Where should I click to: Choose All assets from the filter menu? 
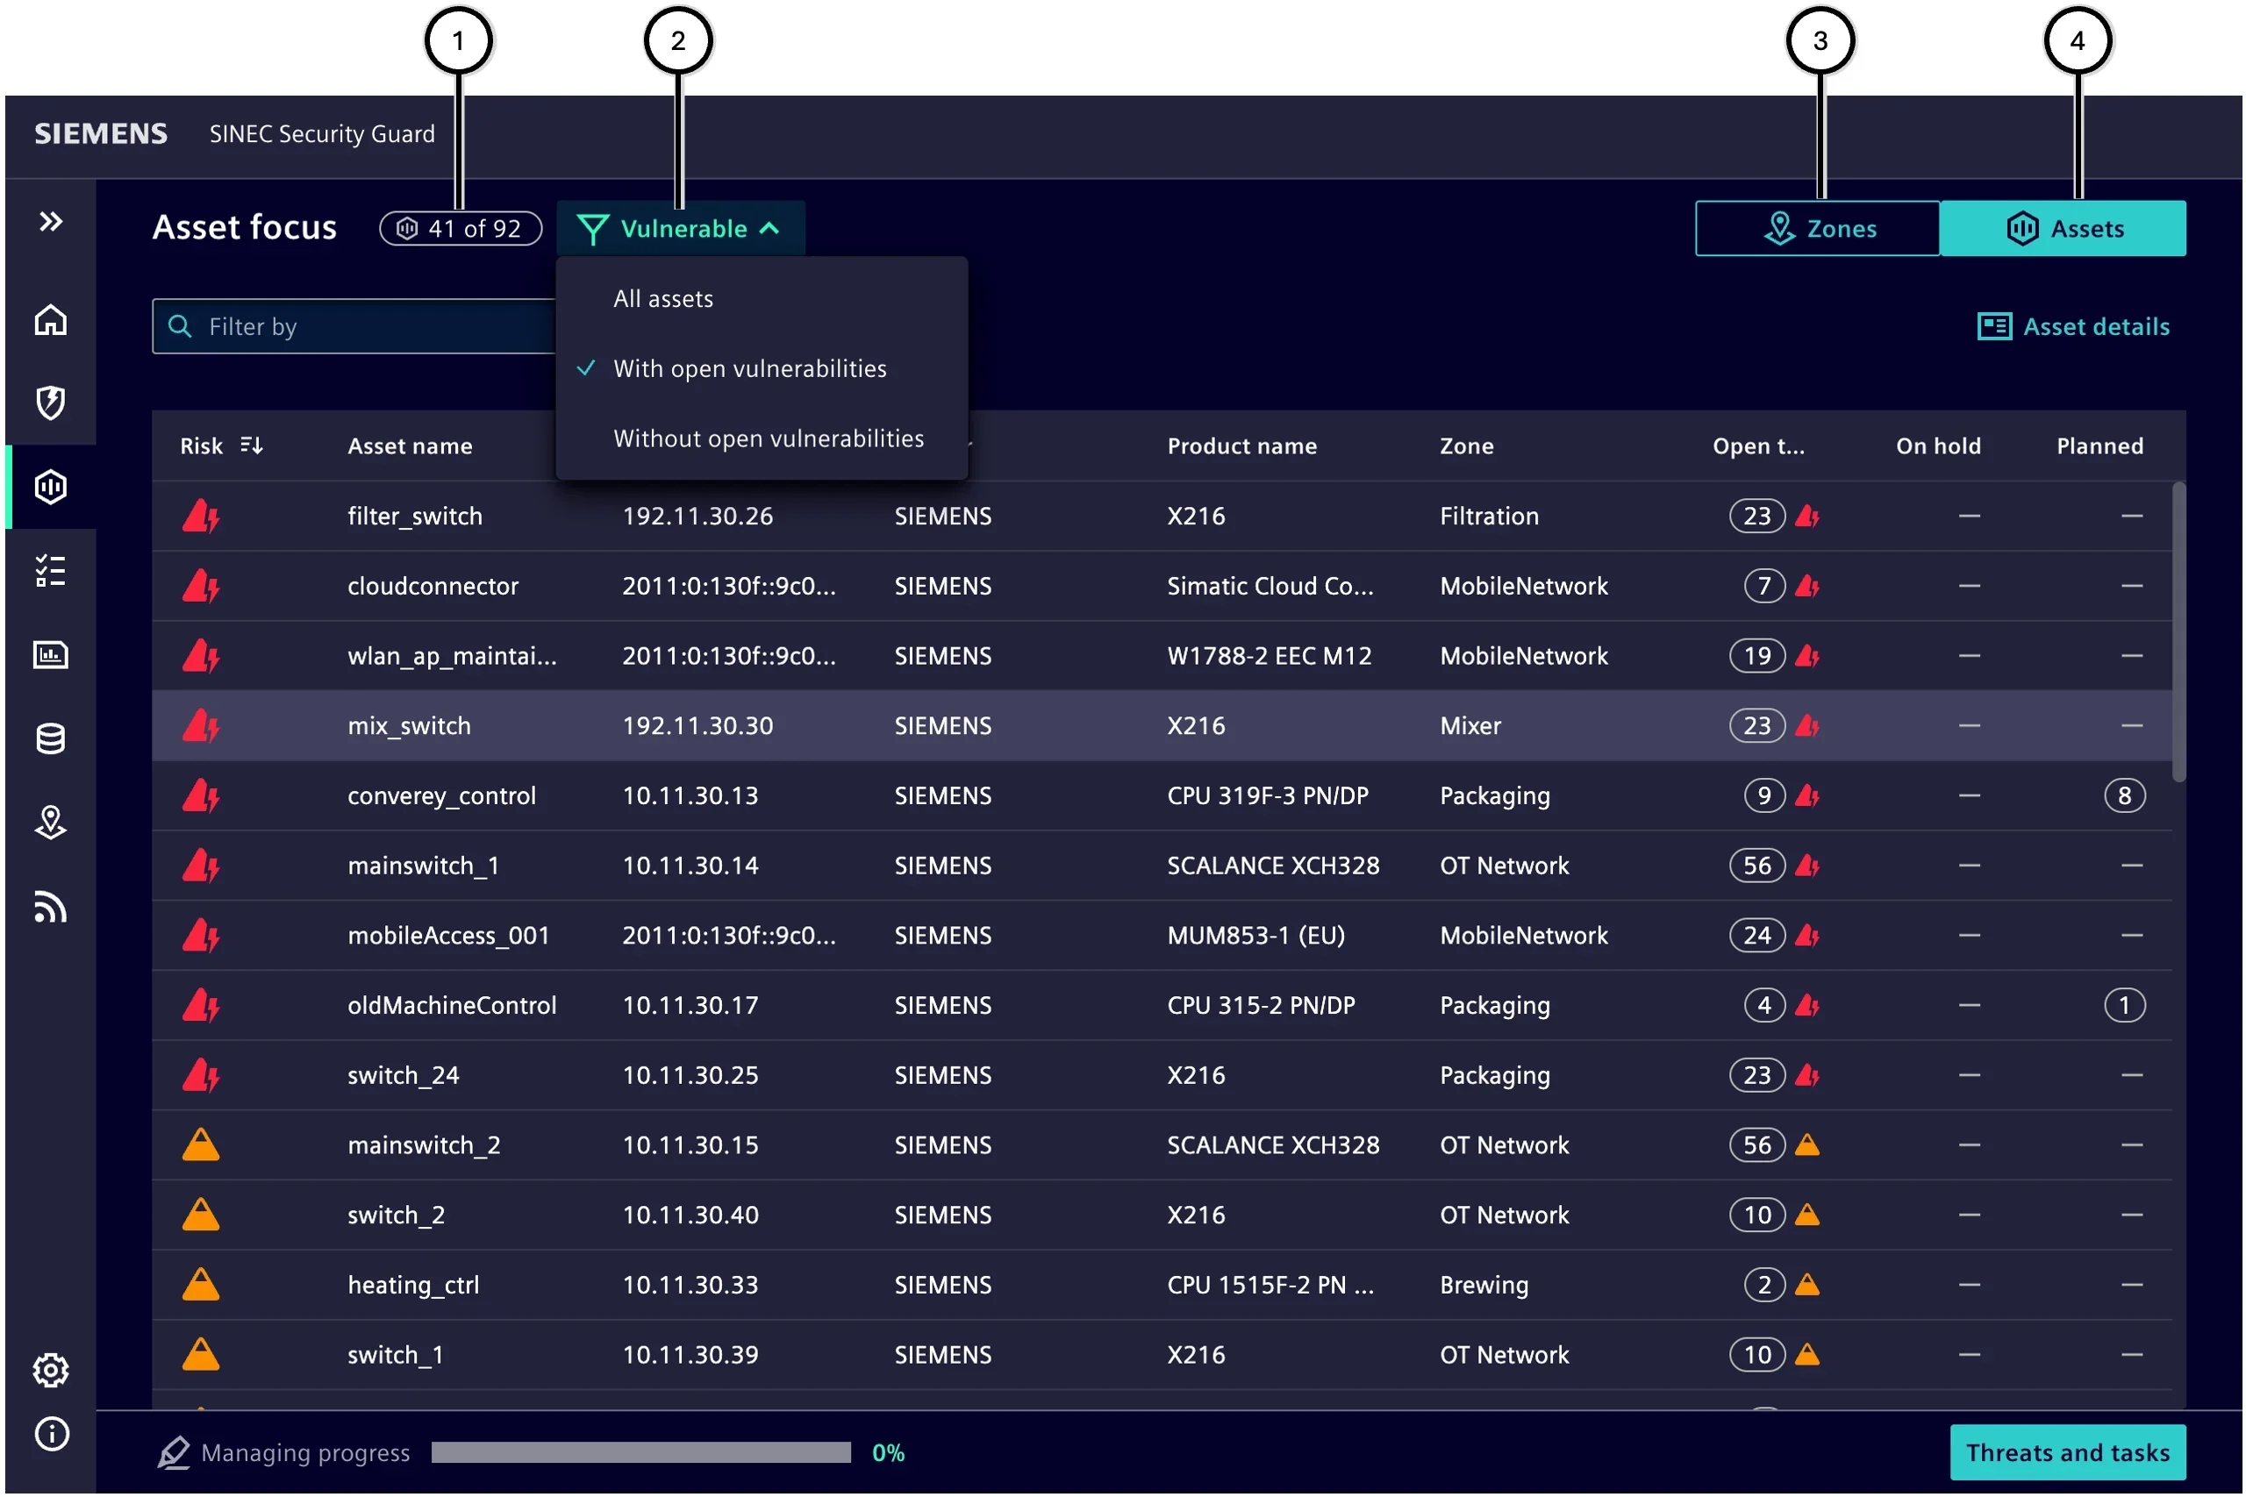click(x=663, y=299)
